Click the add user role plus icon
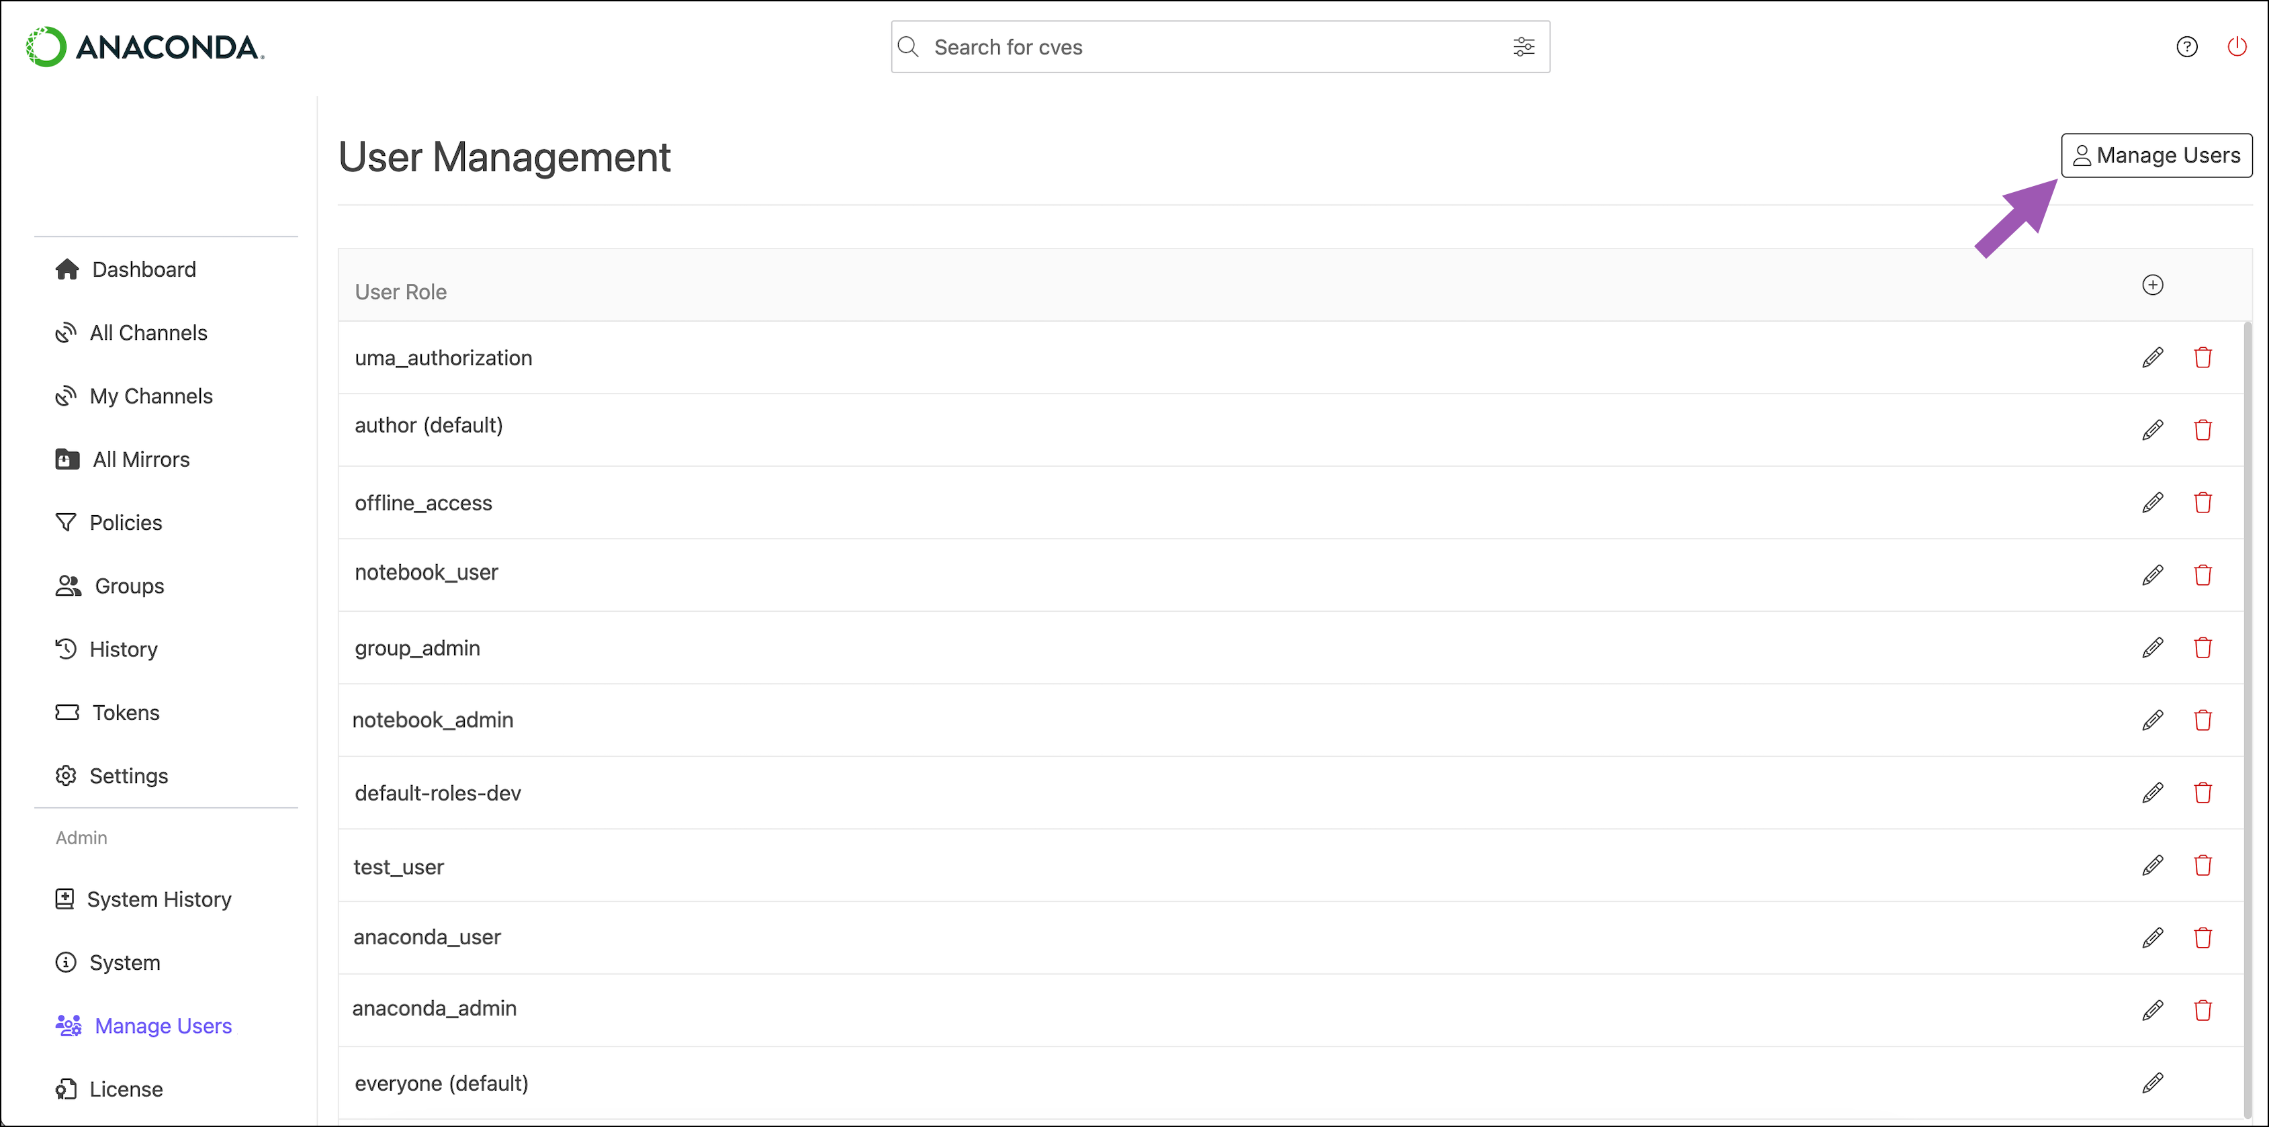Screen dimensions: 2269x1127 2152,284
